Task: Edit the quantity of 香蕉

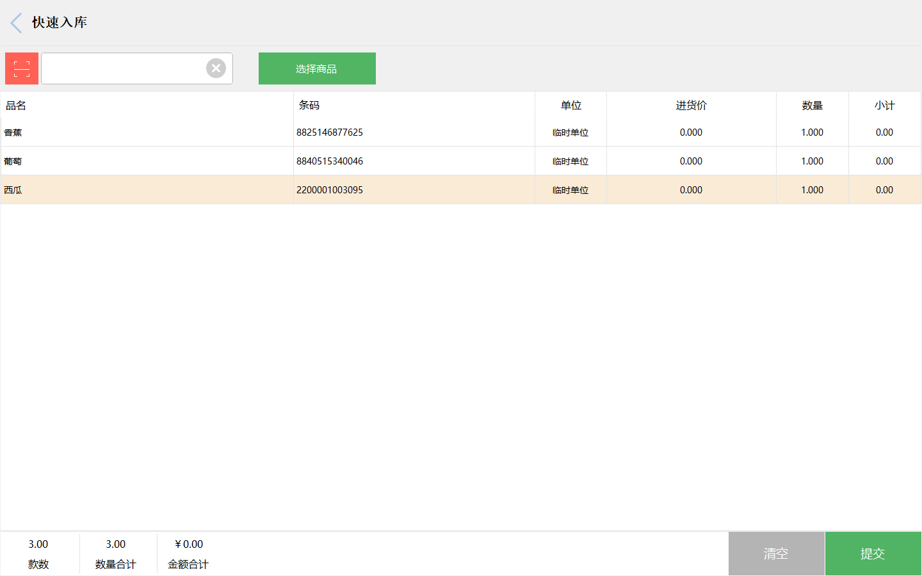Action: (x=813, y=132)
